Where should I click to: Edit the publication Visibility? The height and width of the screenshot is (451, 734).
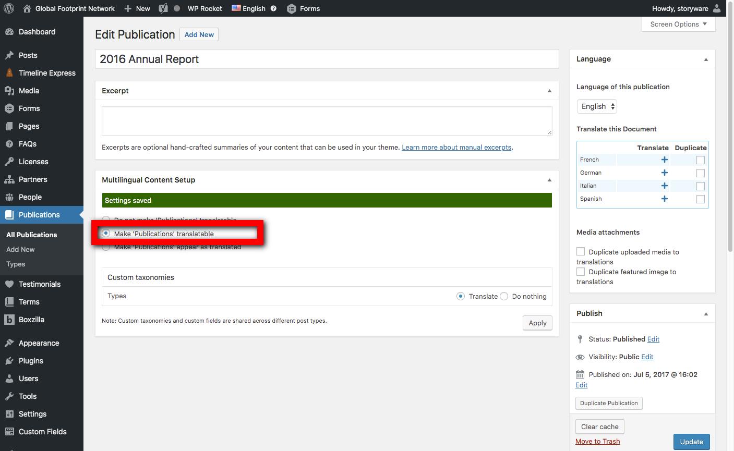point(647,357)
